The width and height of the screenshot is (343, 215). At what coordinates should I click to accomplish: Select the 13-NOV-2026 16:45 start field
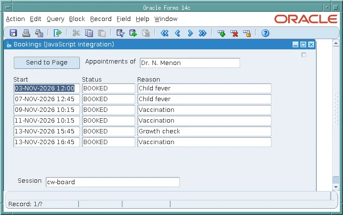click(x=47, y=142)
